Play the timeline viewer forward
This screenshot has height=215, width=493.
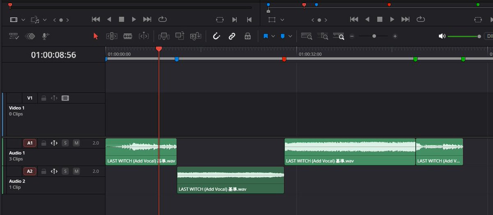(x=392, y=19)
